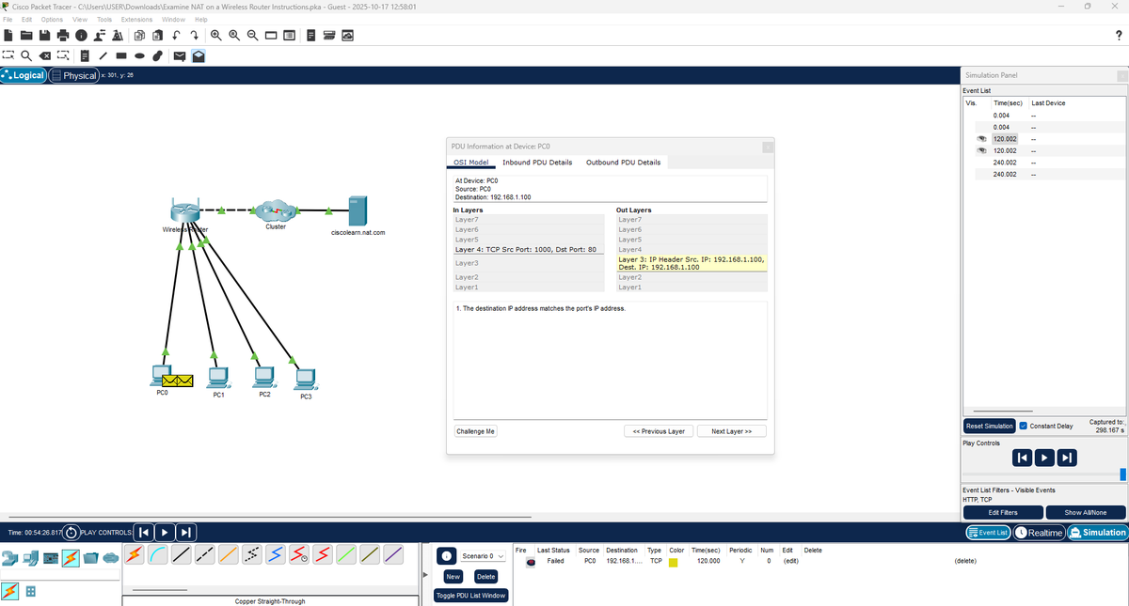Click the Undo arrow icon
Screen dimensions: 1129x606
(176, 36)
